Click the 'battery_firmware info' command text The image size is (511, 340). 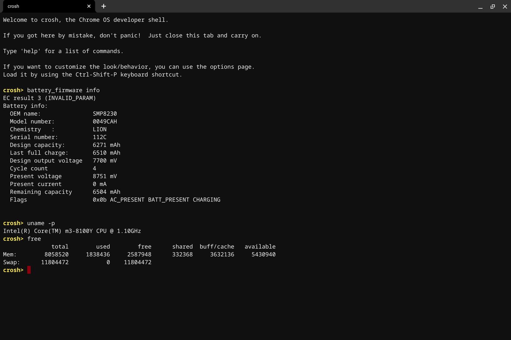pyautogui.click(x=63, y=90)
